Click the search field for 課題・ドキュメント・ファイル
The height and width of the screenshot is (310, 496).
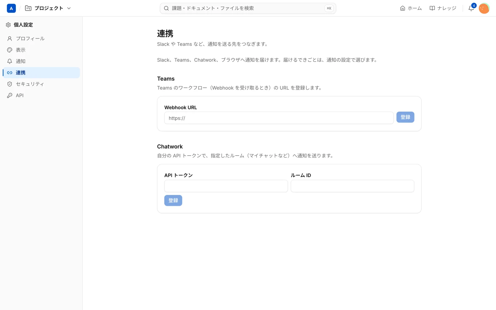pos(248,8)
